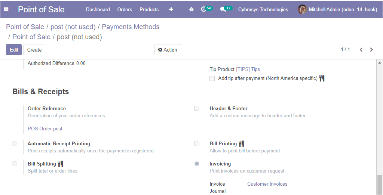Enable the Bill Splitting checkbox
The image size is (383, 195).
click(15, 164)
